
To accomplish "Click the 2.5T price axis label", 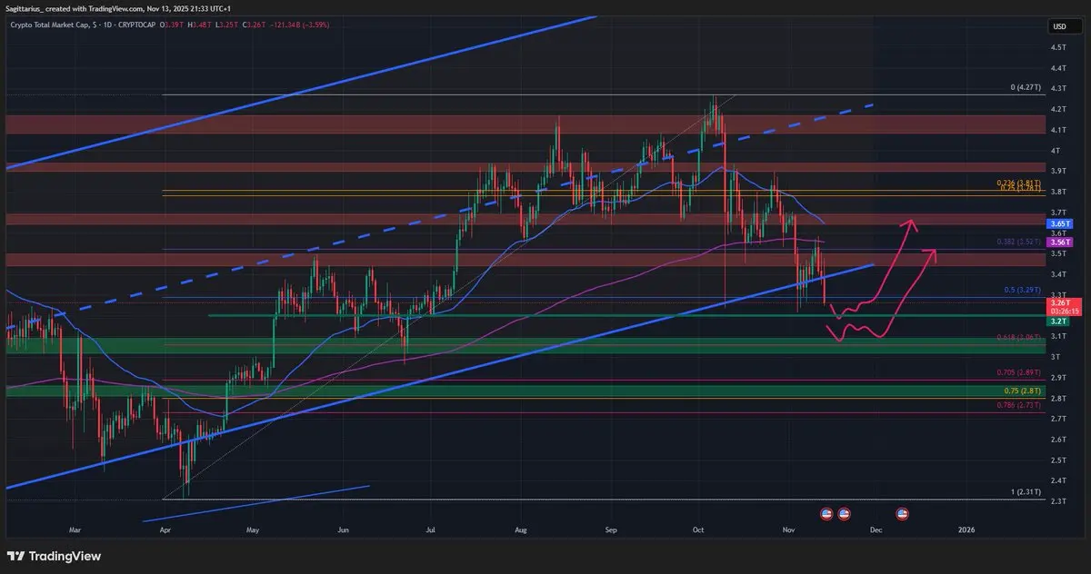I will coord(1058,460).
